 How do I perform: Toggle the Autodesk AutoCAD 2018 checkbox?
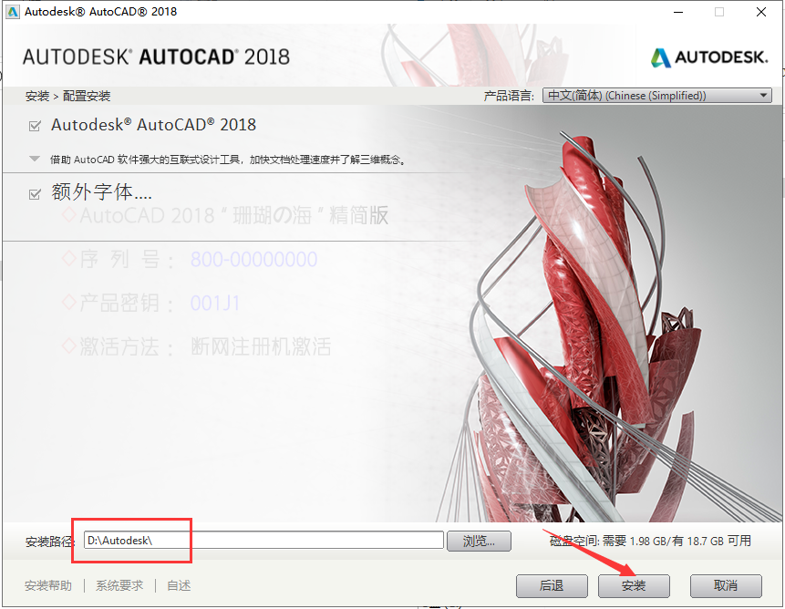(x=35, y=126)
